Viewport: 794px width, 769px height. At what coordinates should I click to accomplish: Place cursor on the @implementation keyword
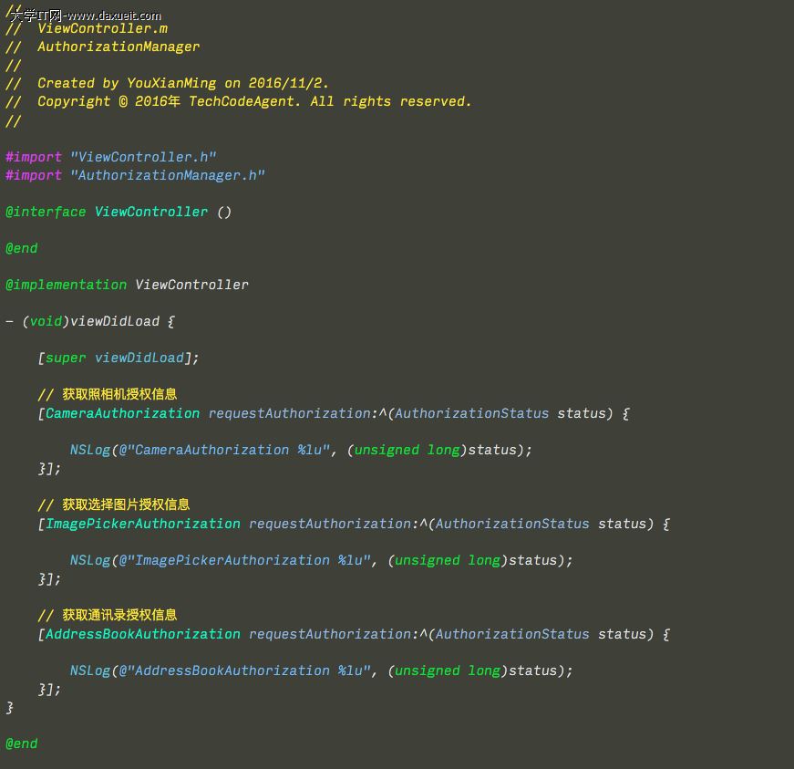click(x=66, y=285)
